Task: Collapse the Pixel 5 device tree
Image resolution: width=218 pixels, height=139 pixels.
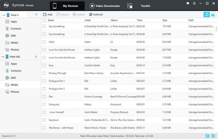Action: [x=4, y=15]
